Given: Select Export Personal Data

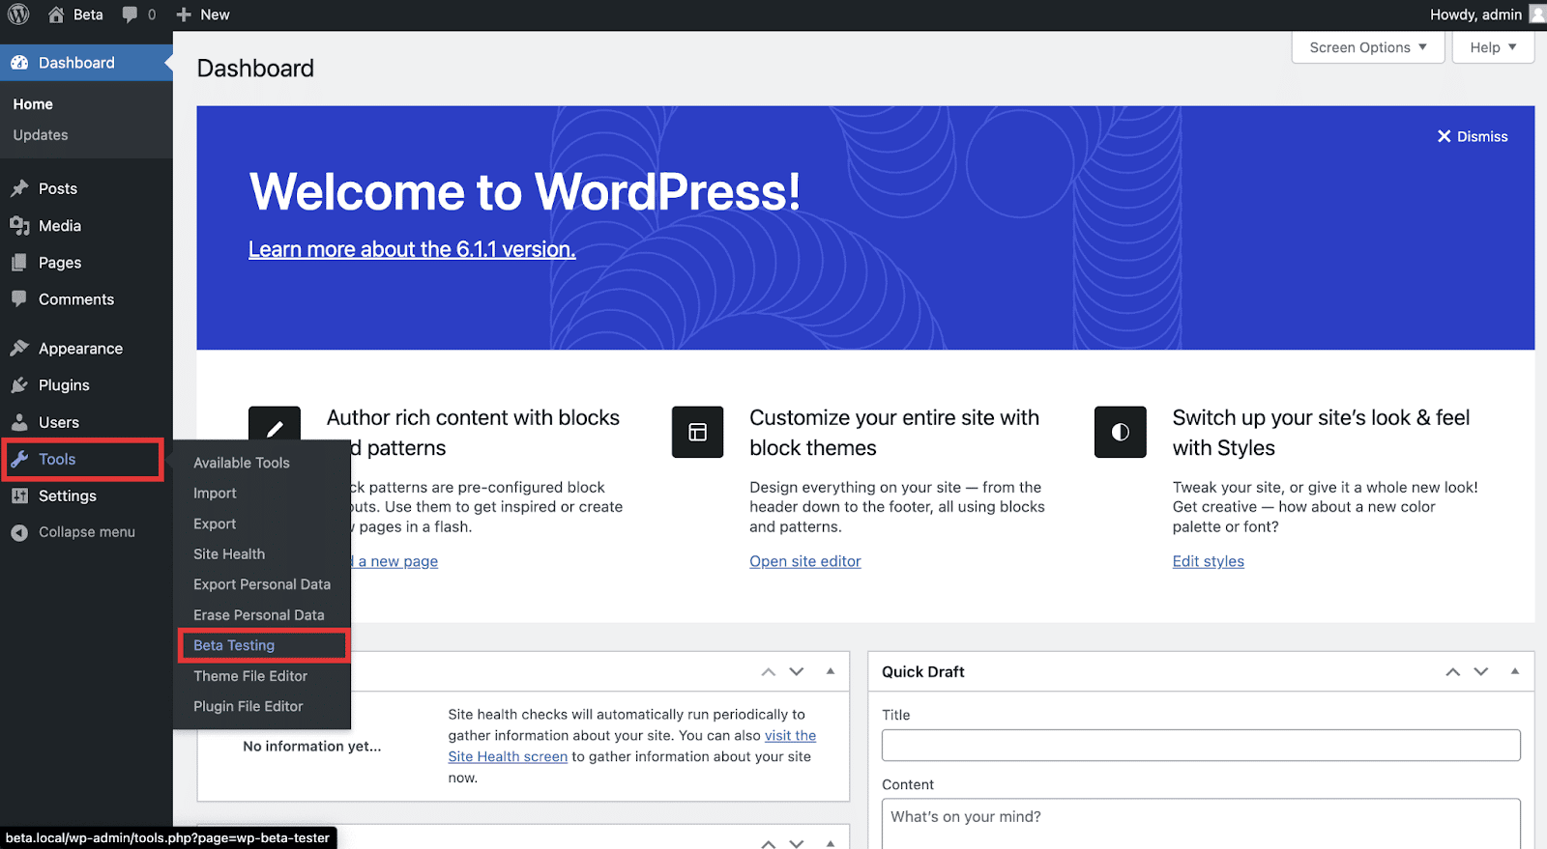Looking at the screenshot, I should (x=261, y=584).
